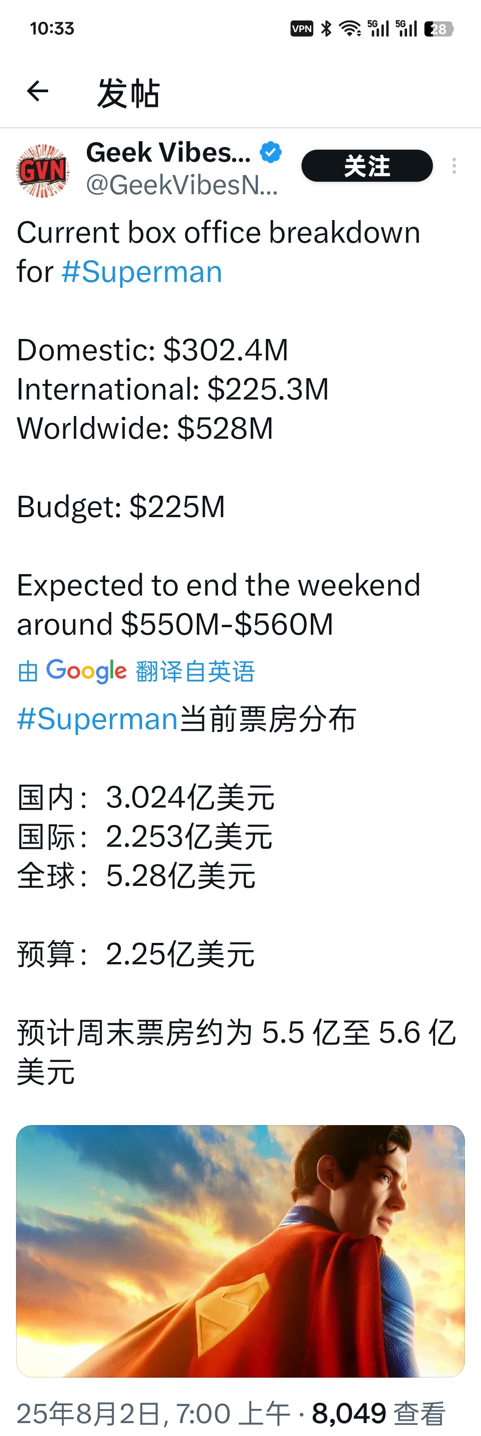Tap the VPN status bar icon
Image resolution: width=481 pixels, height=1436 pixels.
point(302,29)
